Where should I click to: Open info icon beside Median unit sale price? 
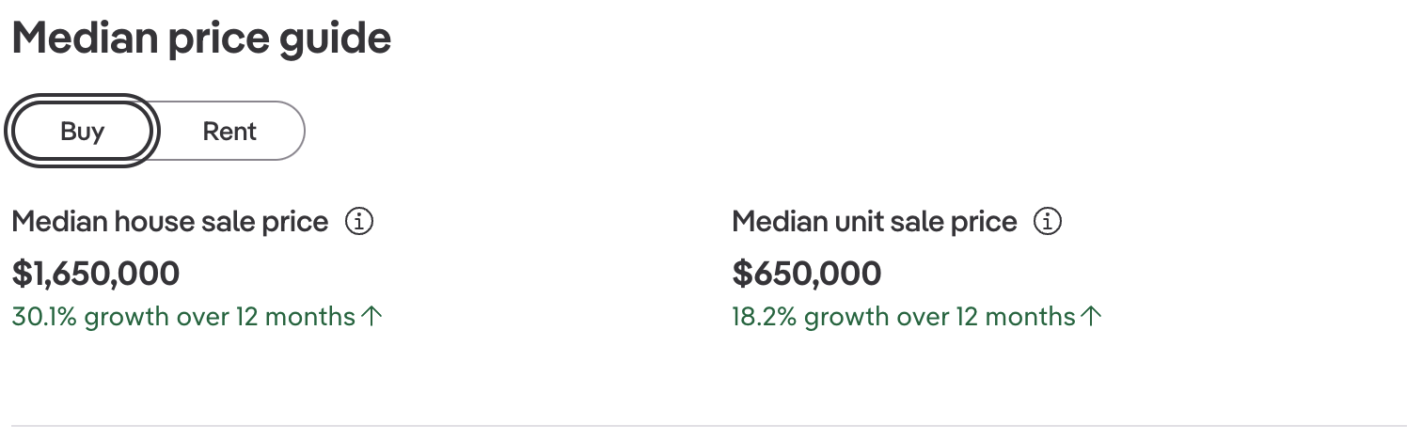tap(1048, 222)
